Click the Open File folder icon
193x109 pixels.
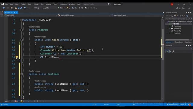[x=16, y=8]
